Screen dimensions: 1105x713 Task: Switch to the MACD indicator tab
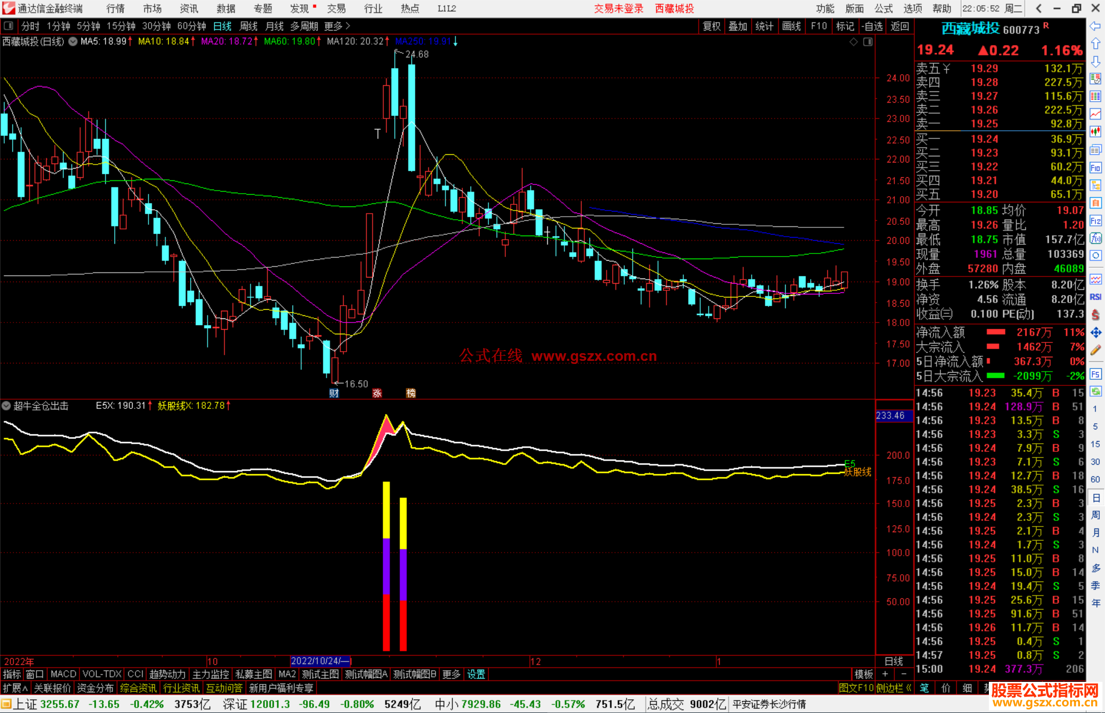click(x=63, y=674)
